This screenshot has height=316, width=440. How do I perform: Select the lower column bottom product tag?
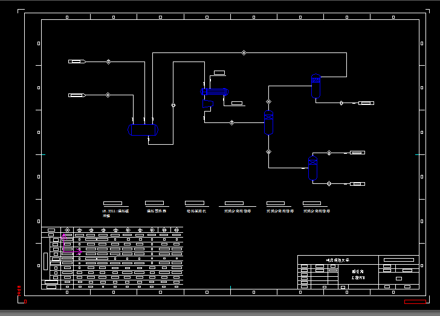pos(357,184)
